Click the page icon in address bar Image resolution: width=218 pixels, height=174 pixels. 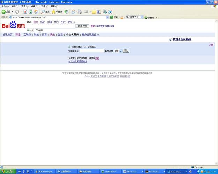click(x=10, y=17)
